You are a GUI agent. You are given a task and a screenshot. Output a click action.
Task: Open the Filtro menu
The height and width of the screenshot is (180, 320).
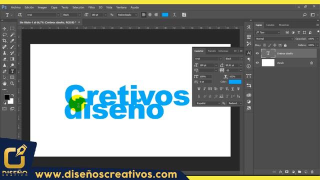91,7
